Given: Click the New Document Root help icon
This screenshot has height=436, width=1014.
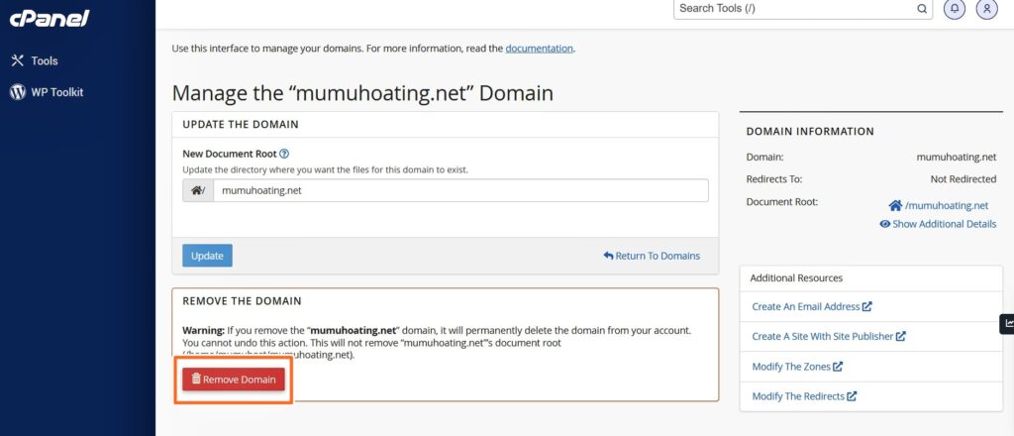Looking at the screenshot, I should [284, 155].
